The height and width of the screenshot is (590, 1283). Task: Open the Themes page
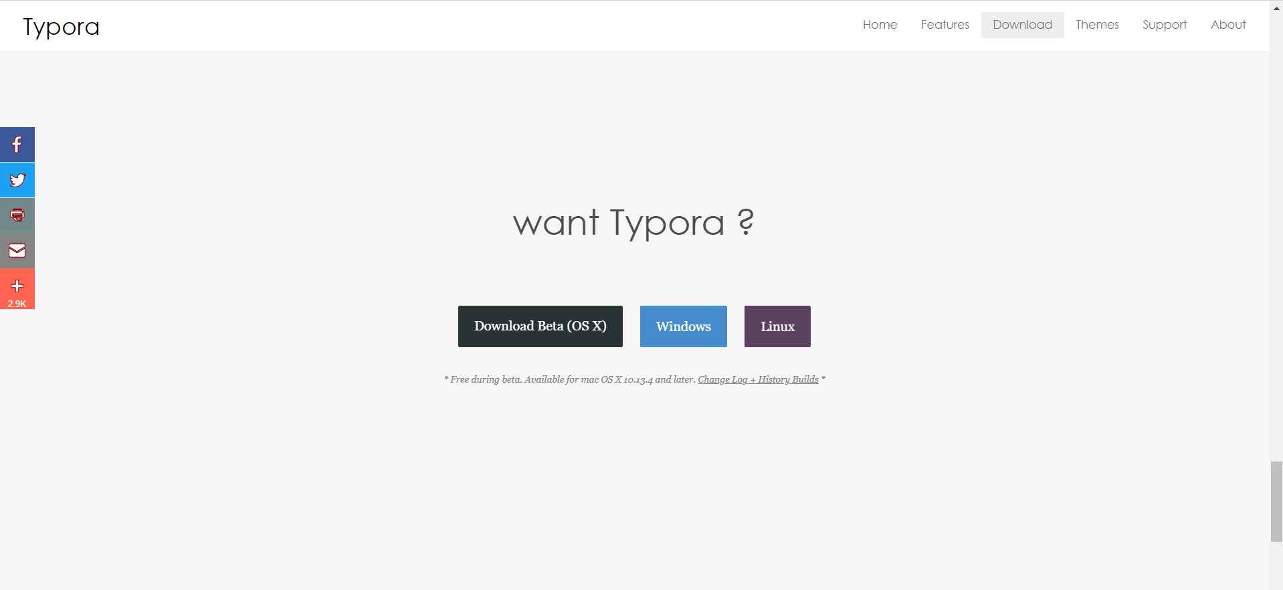[x=1097, y=25]
